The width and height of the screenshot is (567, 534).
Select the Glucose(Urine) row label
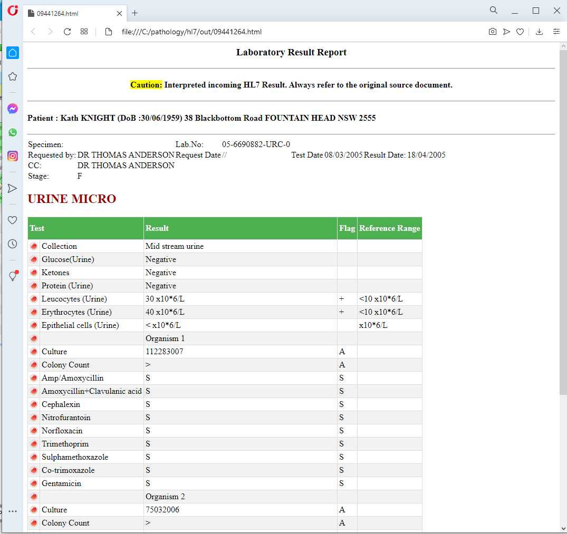tap(68, 259)
